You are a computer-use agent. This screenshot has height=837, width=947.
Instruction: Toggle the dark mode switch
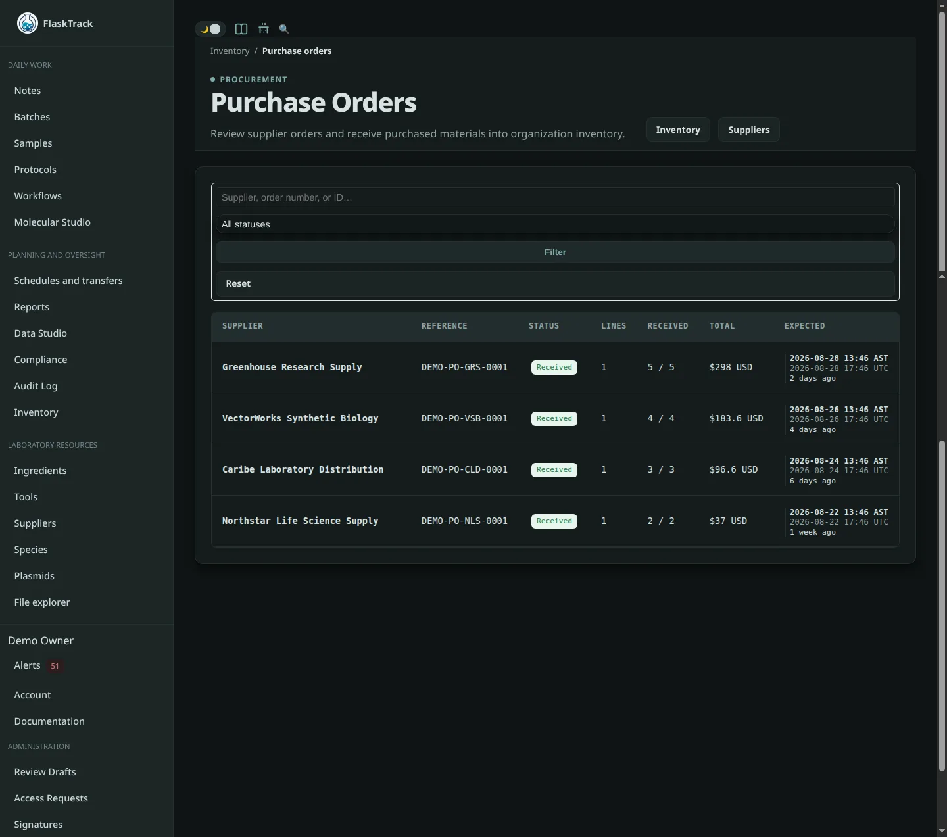[x=210, y=29]
